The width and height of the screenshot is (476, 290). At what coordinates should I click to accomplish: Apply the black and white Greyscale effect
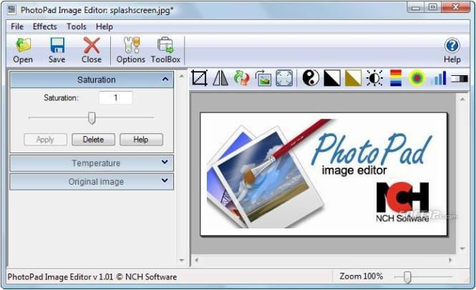332,78
